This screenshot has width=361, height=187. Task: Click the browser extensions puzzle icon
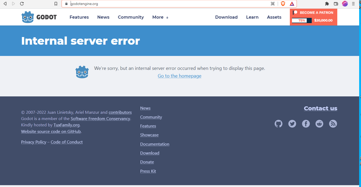coord(327,4)
